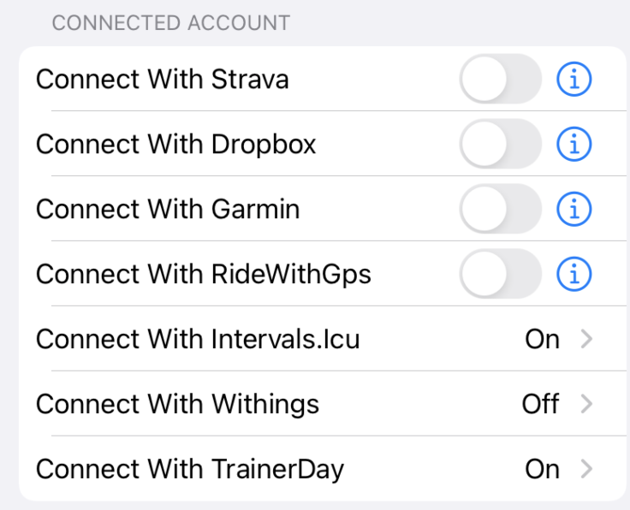Open Connect With Withings settings
Viewport: 630px width, 510px height.
(323, 404)
